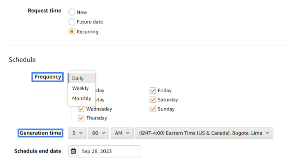Click the highlighted Frequency label
Image resolution: width=288 pixels, height=162 pixels.
pyautogui.click(x=48, y=77)
